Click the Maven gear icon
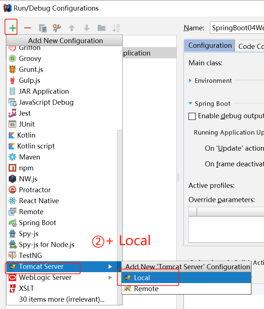 12,157
